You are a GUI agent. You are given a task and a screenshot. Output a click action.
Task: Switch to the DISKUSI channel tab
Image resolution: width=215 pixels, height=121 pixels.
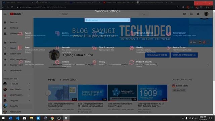click(x=124, y=65)
